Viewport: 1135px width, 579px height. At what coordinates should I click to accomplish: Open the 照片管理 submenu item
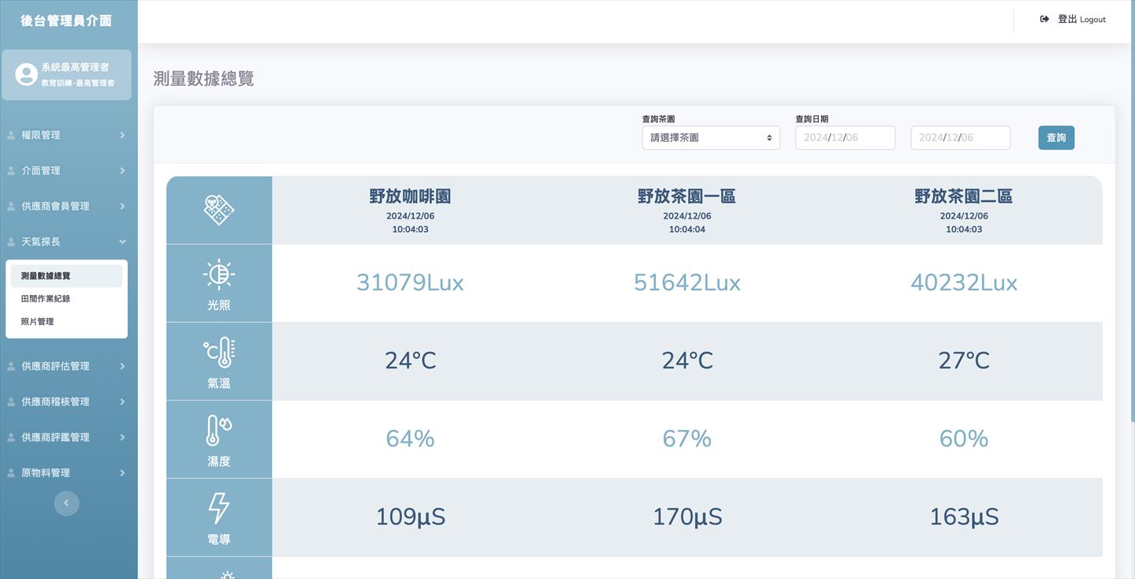tap(66, 322)
